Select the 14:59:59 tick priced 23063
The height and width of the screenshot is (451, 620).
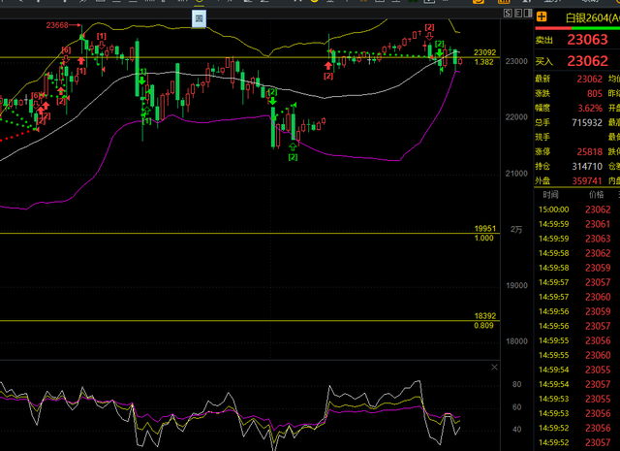coord(577,239)
